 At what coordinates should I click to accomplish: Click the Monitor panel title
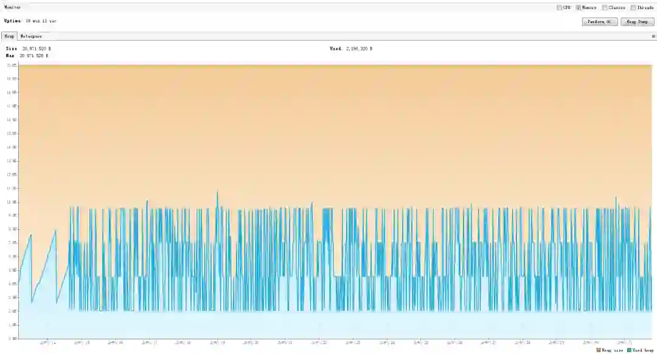click(12, 7)
